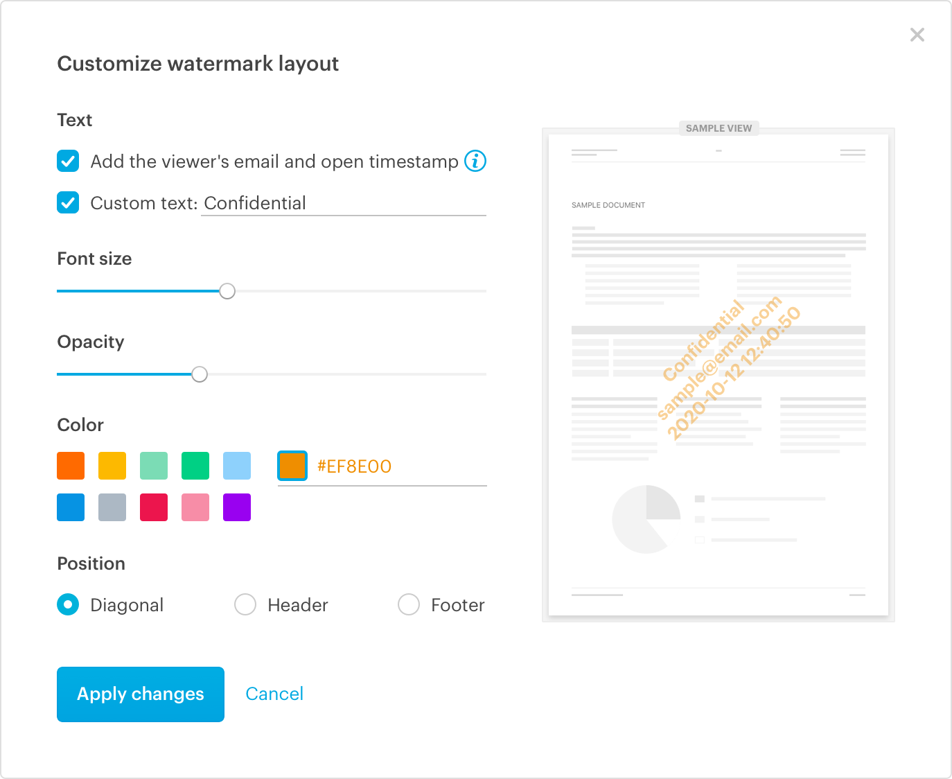Disable the Custom text checkbox
This screenshot has height=779, width=952.
pyautogui.click(x=67, y=203)
